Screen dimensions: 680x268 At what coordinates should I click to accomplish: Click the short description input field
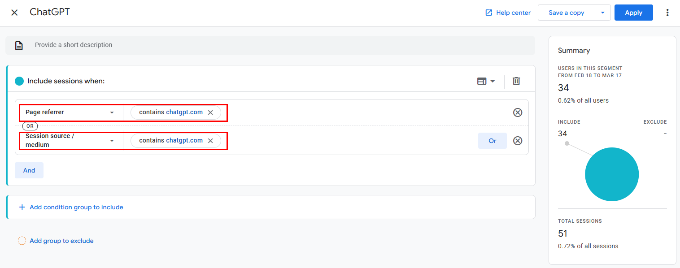(269, 45)
